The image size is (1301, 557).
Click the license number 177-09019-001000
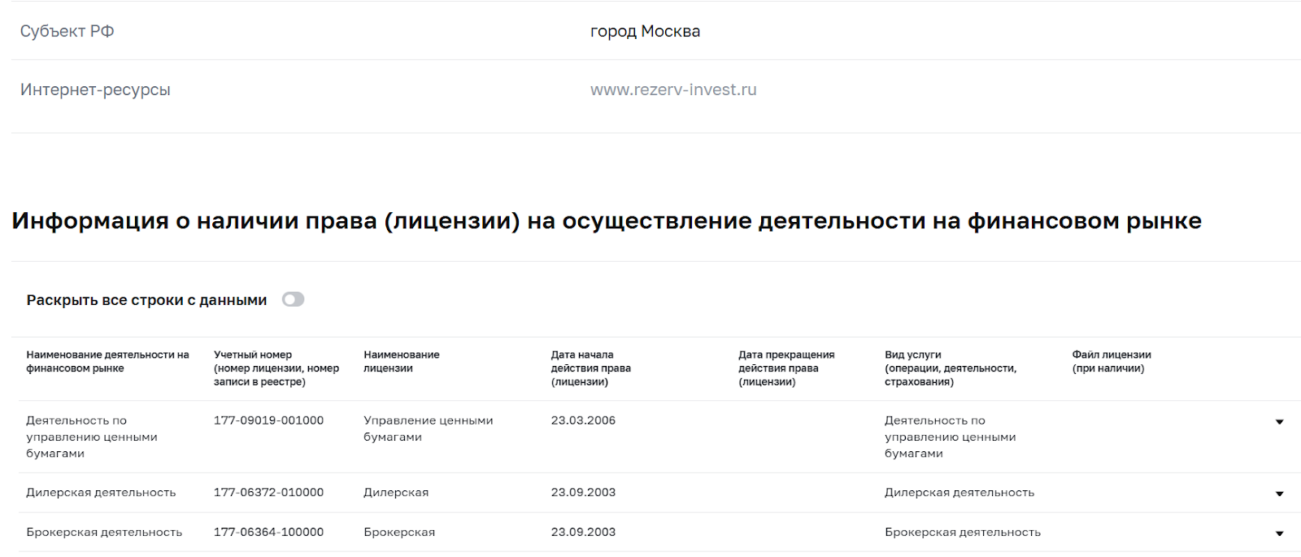(268, 420)
